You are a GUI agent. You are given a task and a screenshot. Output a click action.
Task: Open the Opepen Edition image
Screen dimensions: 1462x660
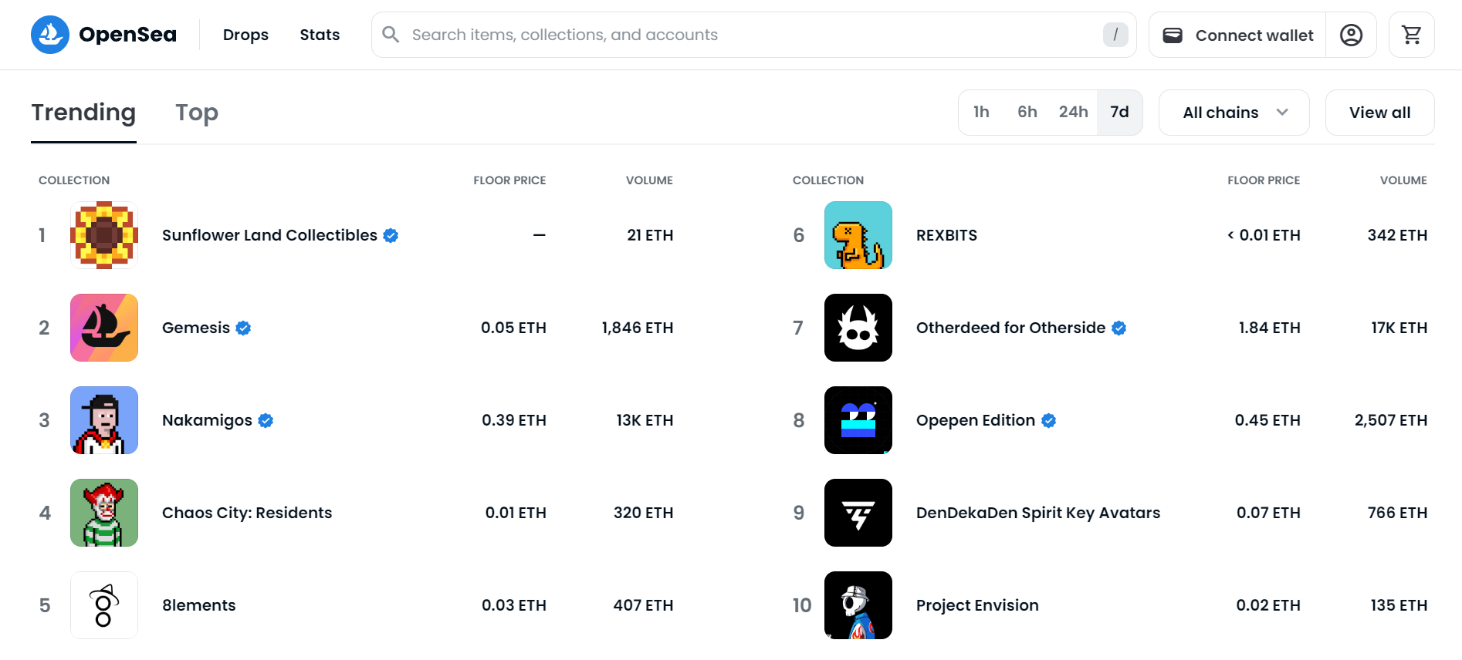coord(858,420)
